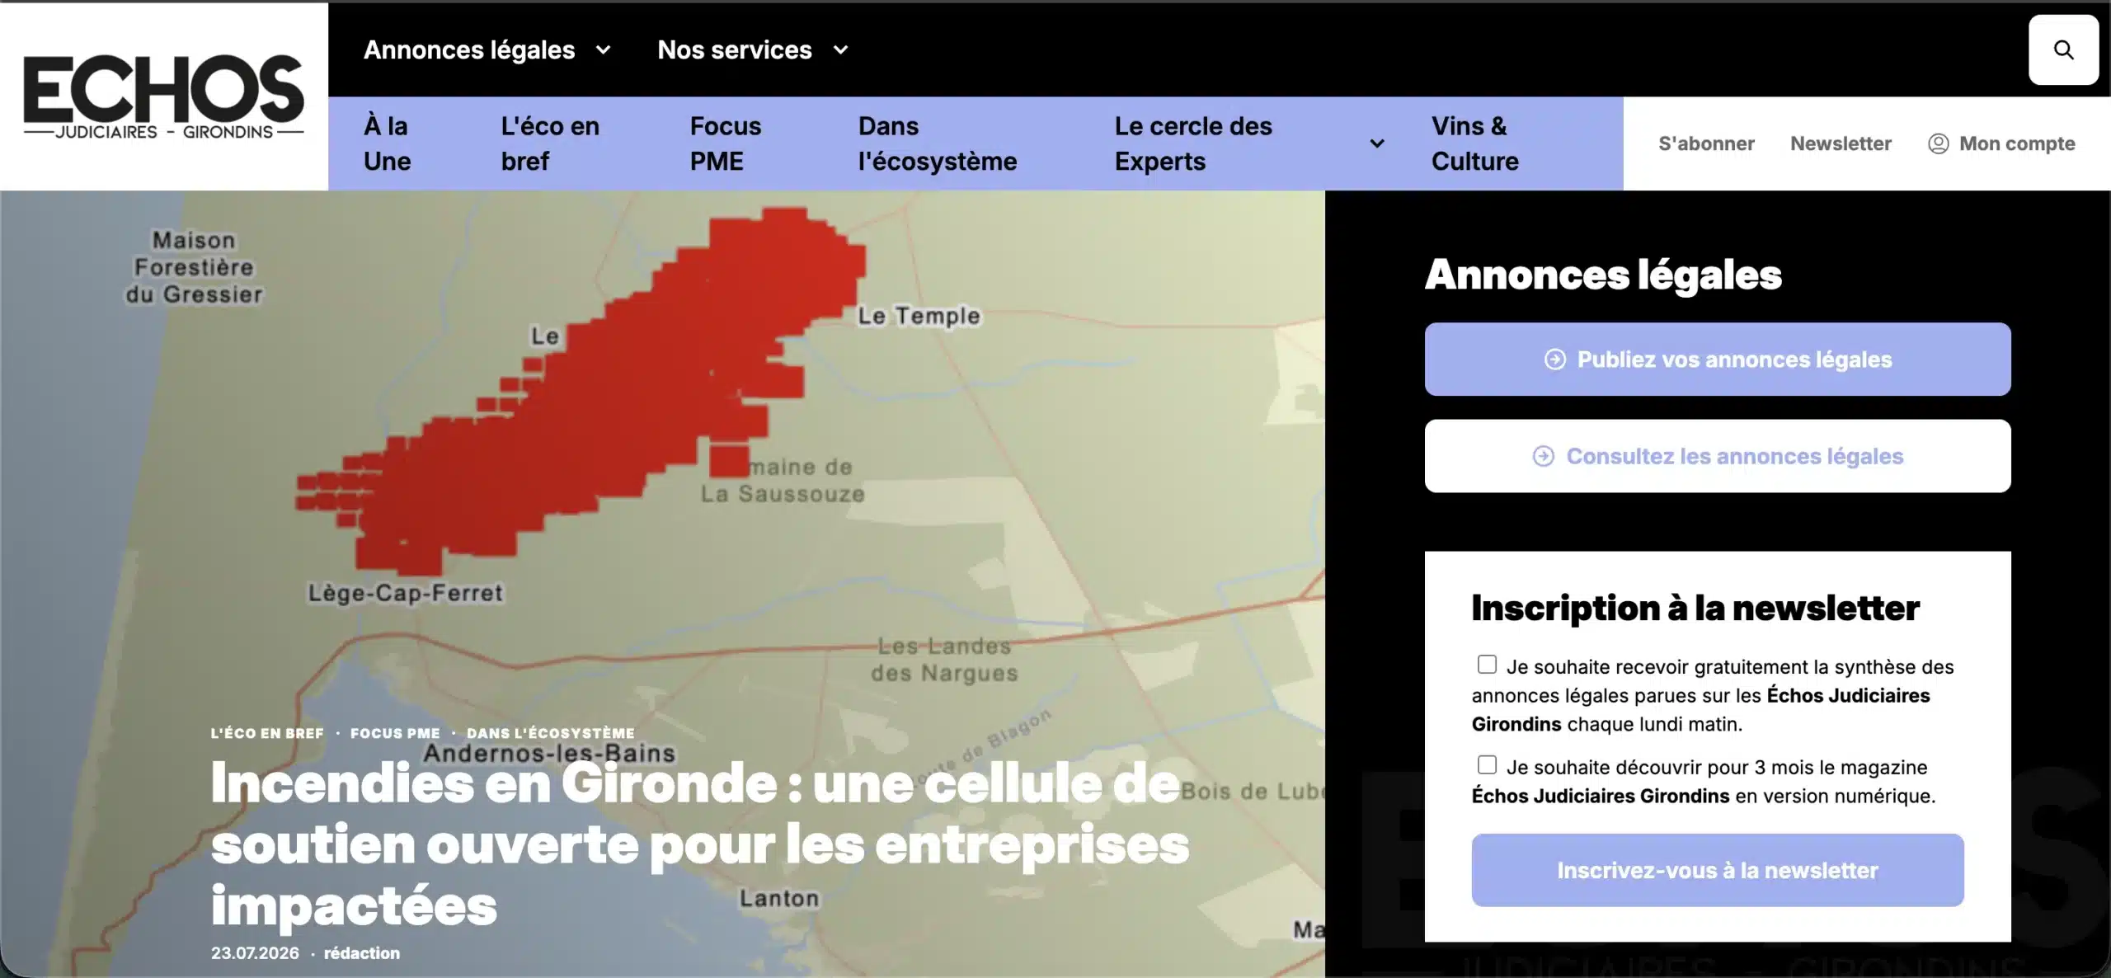The image size is (2111, 978).
Task: Click the Inscrivez-vous à la newsletter button
Action: click(x=1718, y=870)
